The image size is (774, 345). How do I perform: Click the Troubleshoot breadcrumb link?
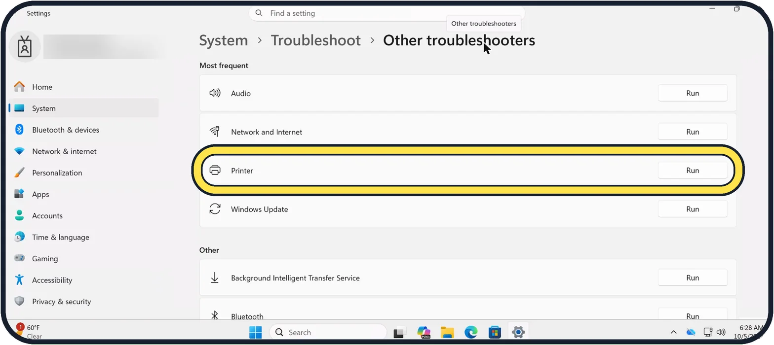point(316,40)
